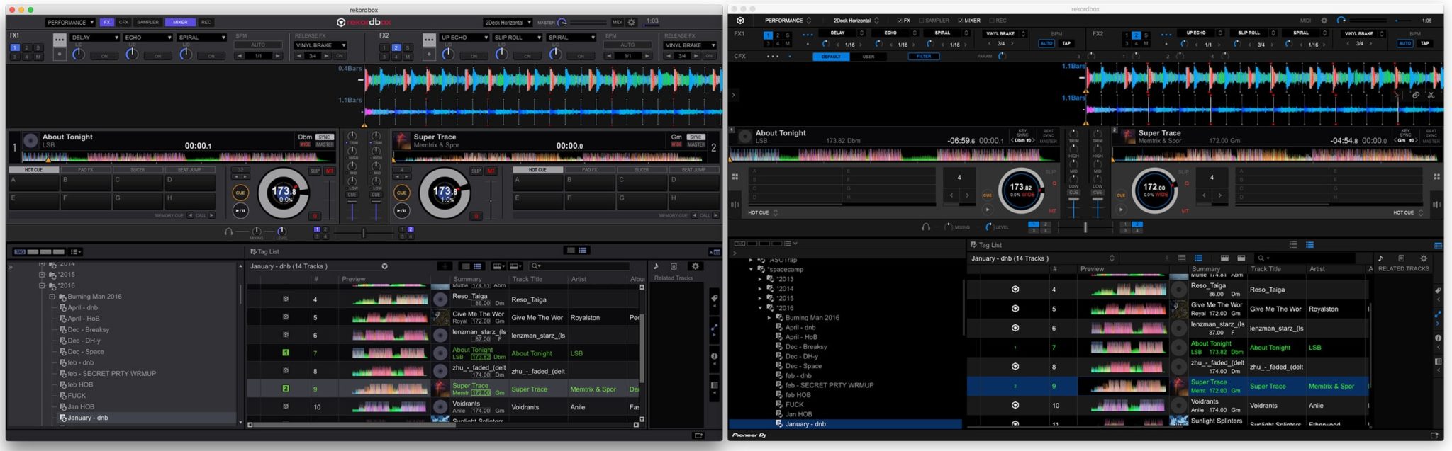The image size is (1452, 451).
Task: Toggle the MIXER button in left window
Action: (180, 23)
